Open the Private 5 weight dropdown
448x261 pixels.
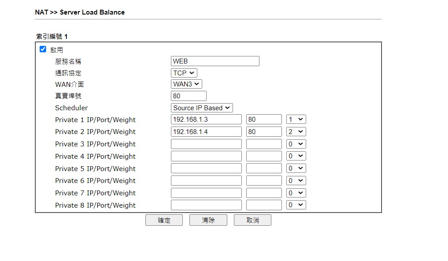296,168
